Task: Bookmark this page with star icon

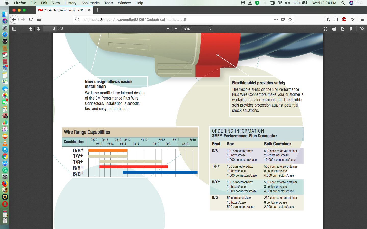Action: pyautogui.click(x=290, y=19)
